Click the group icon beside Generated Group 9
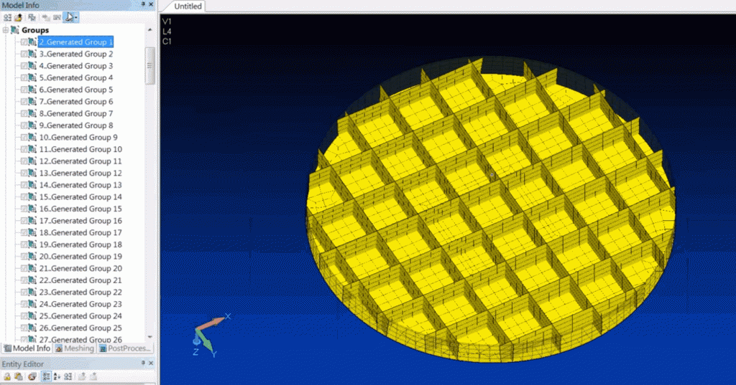Image resolution: width=736 pixels, height=385 pixels. [x=32, y=137]
